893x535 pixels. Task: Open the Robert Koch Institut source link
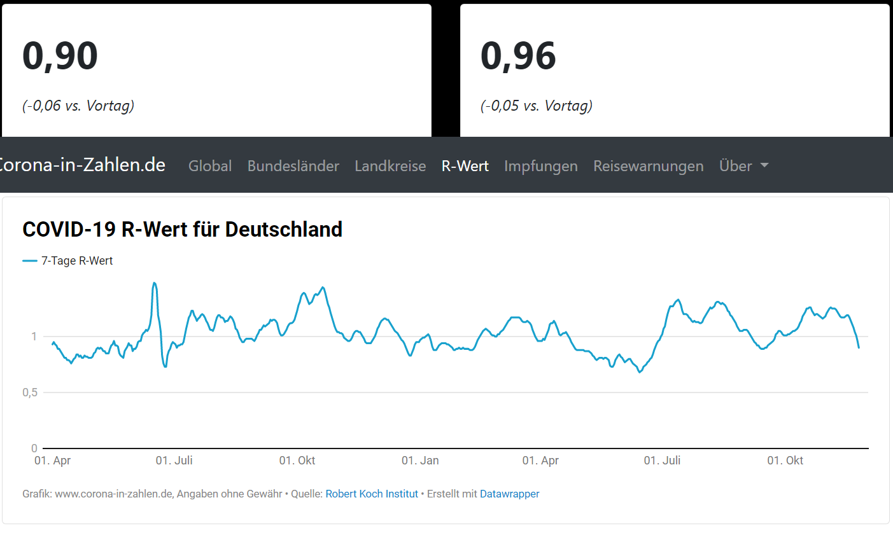pos(372,494)
